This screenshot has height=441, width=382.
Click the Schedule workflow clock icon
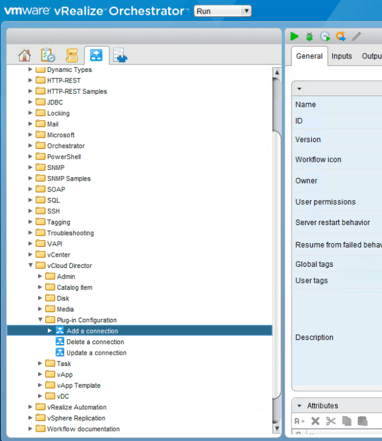tap(324, 37)
